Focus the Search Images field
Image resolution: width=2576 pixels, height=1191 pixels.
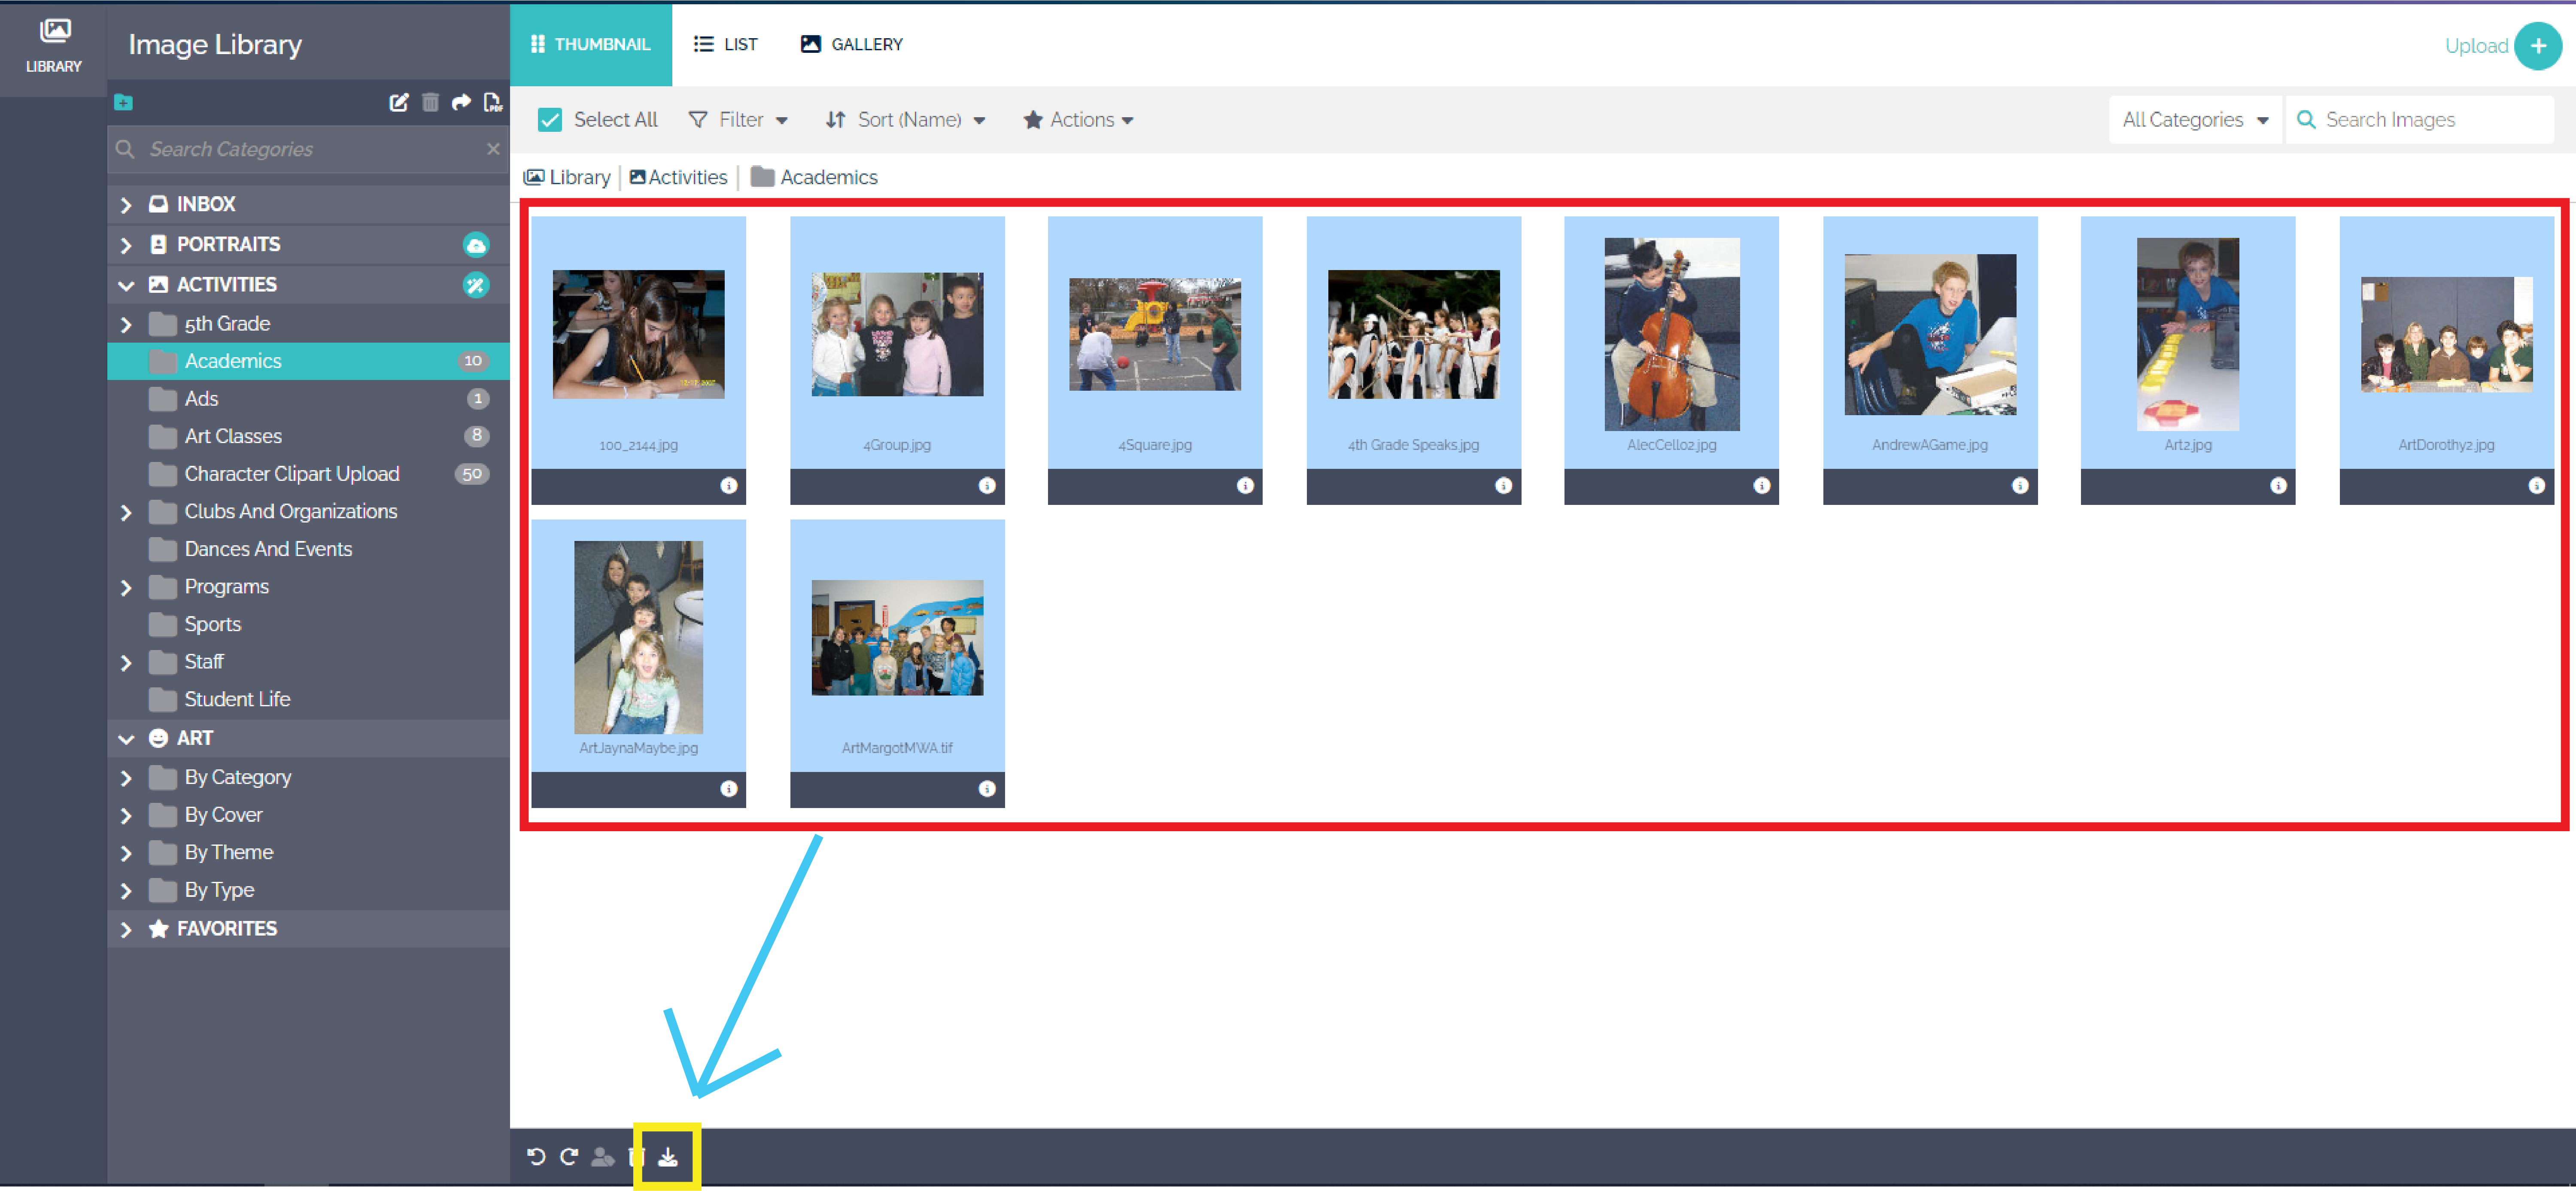2420,120
